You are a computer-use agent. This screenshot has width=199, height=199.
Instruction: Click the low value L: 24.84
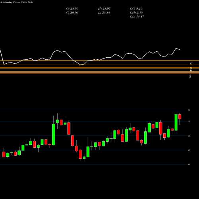(x=104, y=13)
